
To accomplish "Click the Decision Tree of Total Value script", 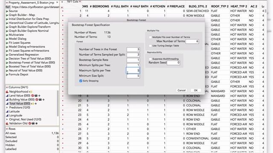I will pyautogui.click(x=30, y=59).
